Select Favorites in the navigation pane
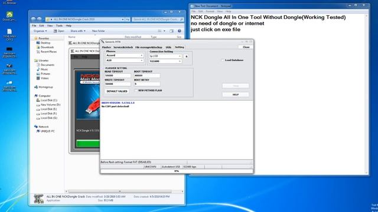378x212 pixels. [44, 38]
